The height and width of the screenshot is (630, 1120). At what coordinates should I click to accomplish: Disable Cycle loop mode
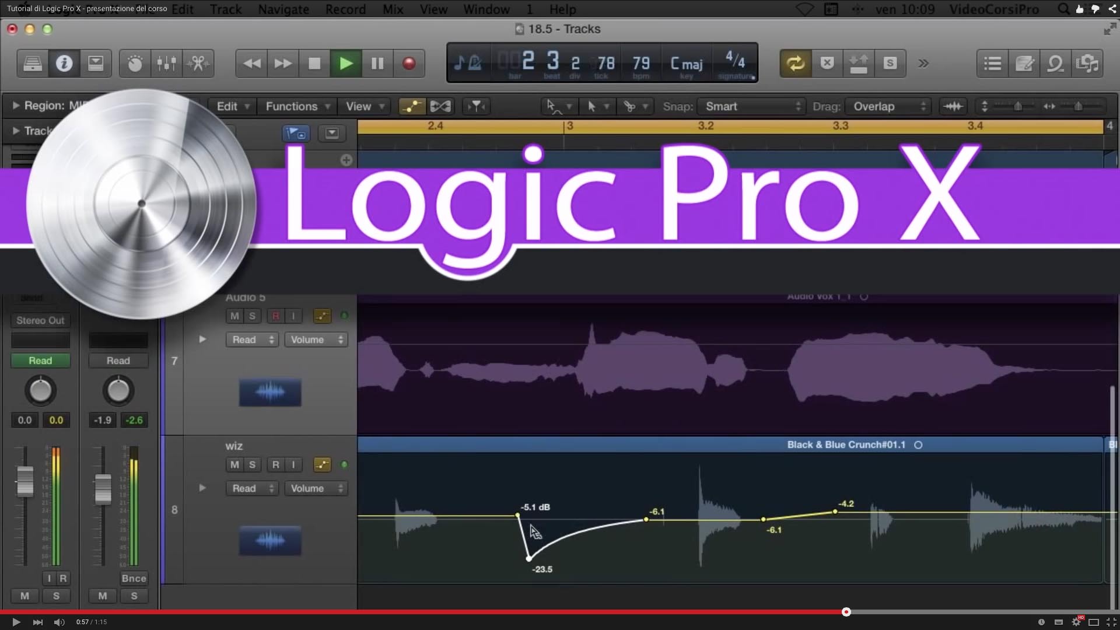[x=796, y=63]
